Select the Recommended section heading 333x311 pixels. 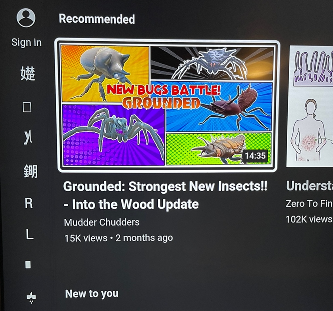click(97, 19)
